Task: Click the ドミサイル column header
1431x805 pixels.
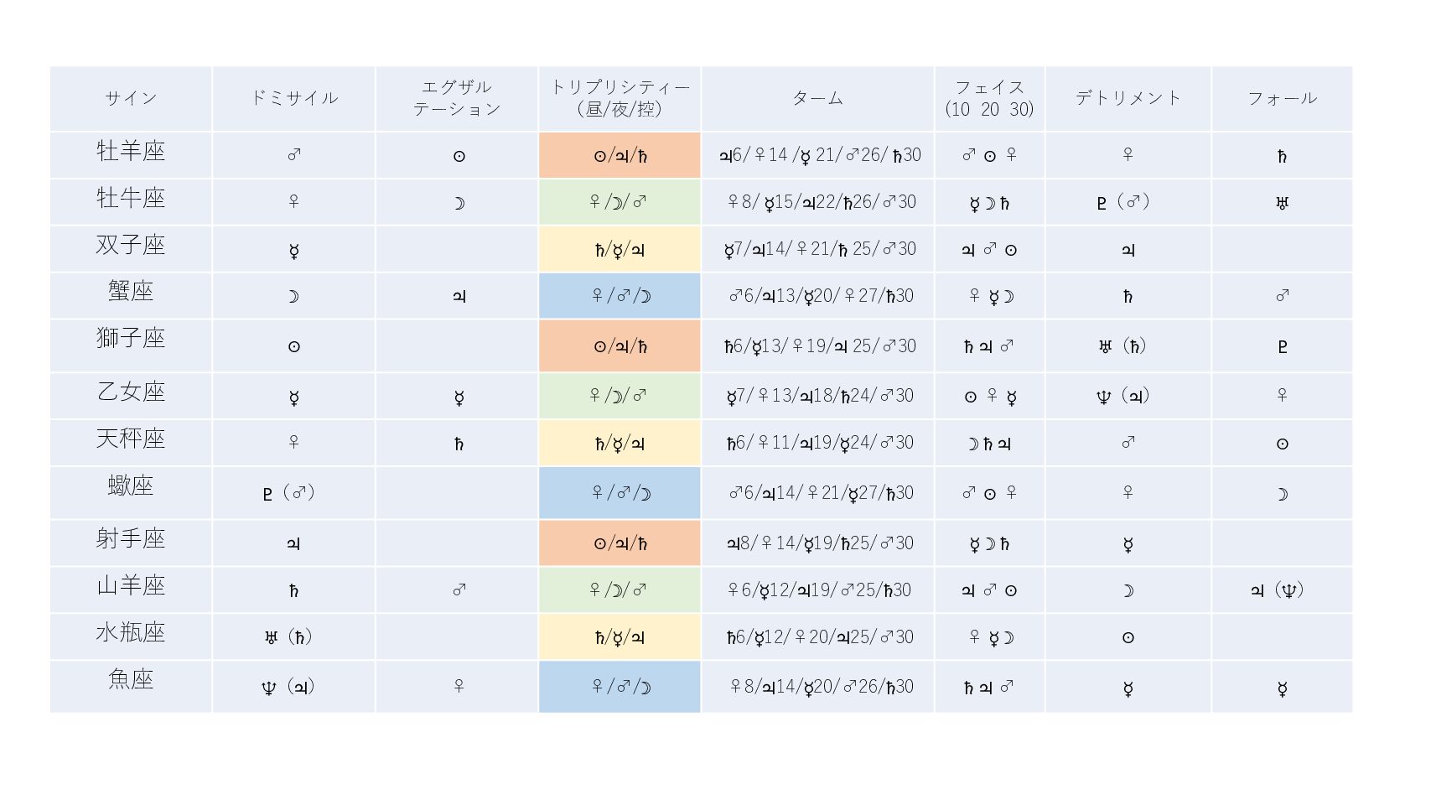Action: coord(293,98)
